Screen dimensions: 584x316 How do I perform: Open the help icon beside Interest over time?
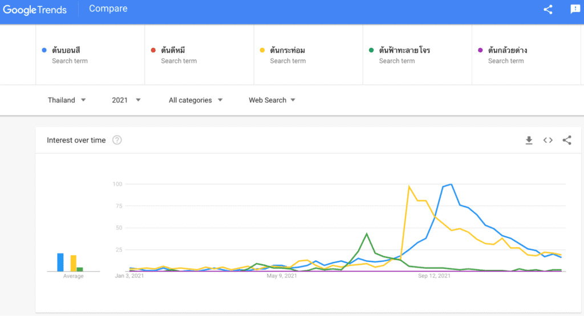coord(117,140)
